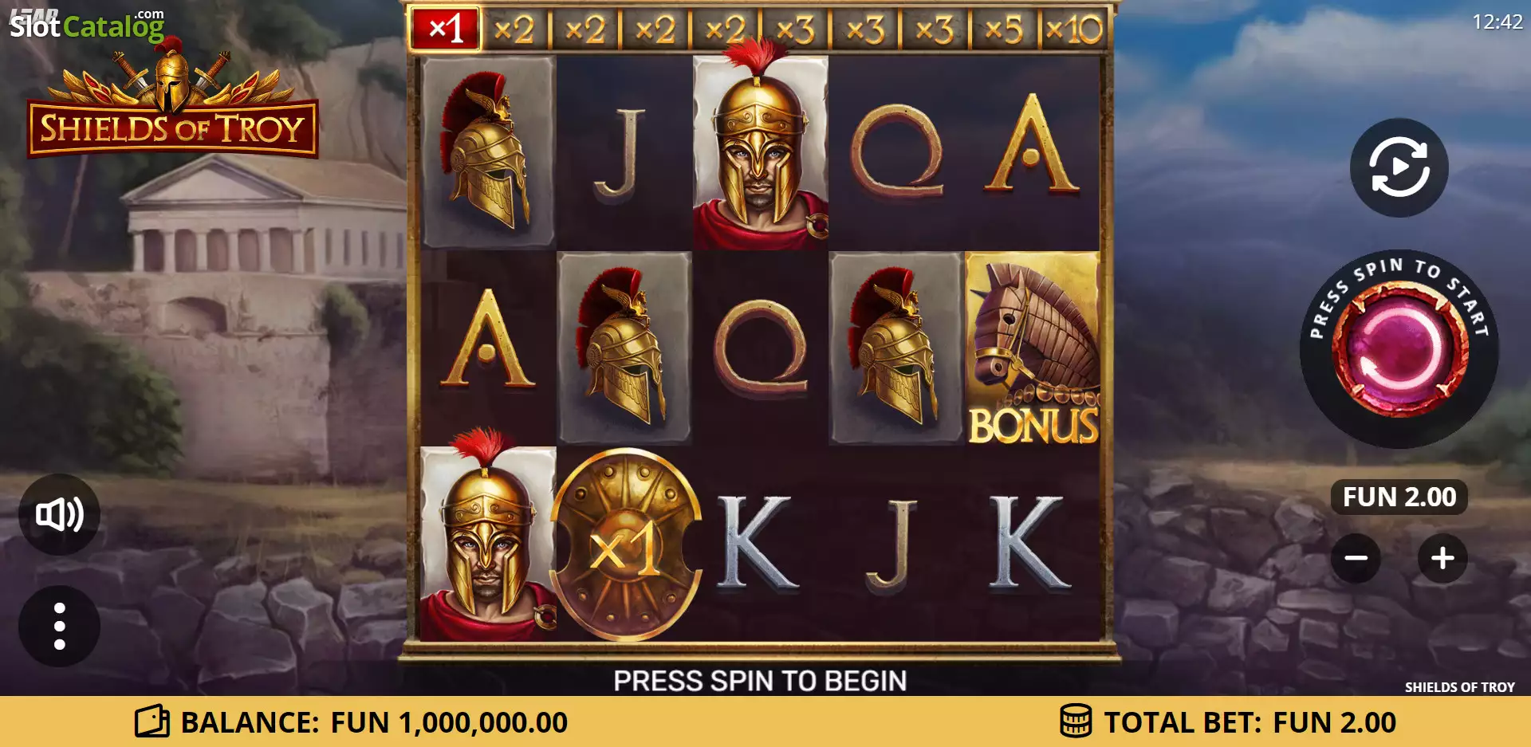Click the golden x1 shield symbol

625,545
